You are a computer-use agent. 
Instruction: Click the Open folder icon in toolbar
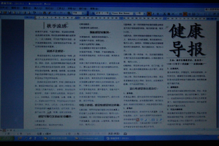[x=5, y=12]
